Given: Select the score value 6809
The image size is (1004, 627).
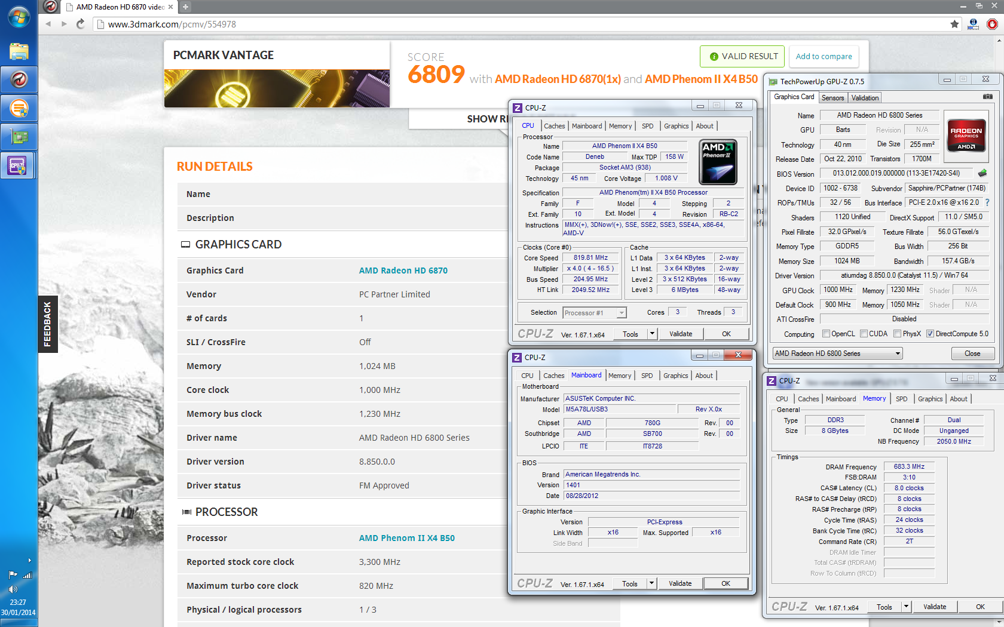Looking at the screenshot, I should 436,75.
